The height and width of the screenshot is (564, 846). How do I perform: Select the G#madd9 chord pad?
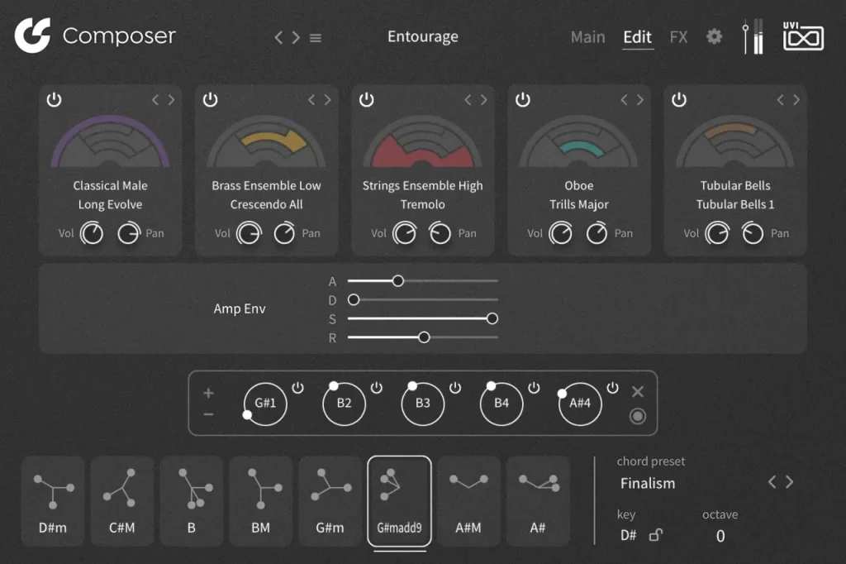coord(399,501)
